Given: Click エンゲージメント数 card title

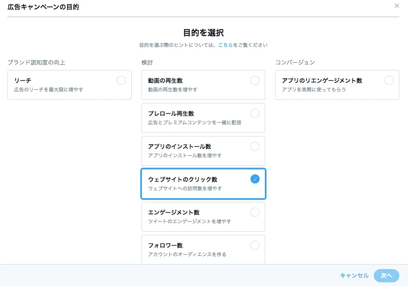Looking at the screenshot, I should (x=174, y=212).
